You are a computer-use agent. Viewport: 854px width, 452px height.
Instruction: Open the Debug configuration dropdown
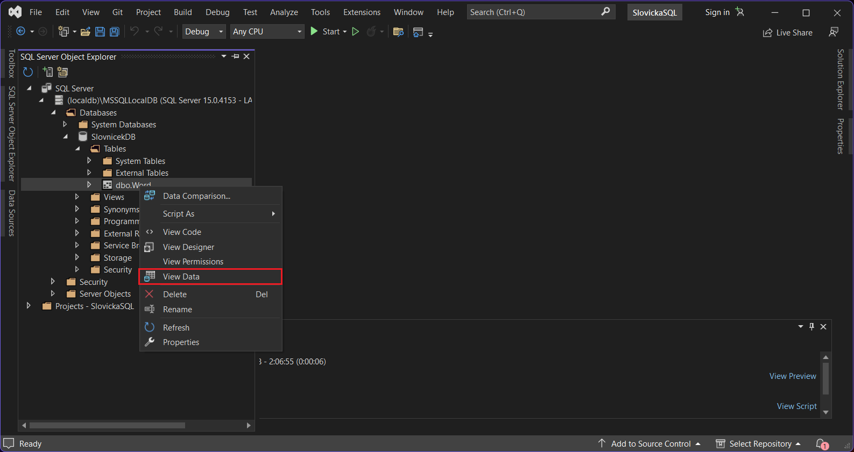point(204,32)
